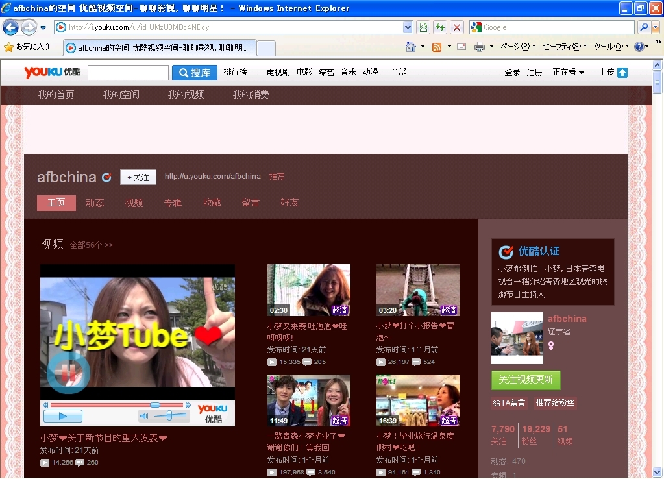Open the 全部56个 >> videos link

[92, 245]
